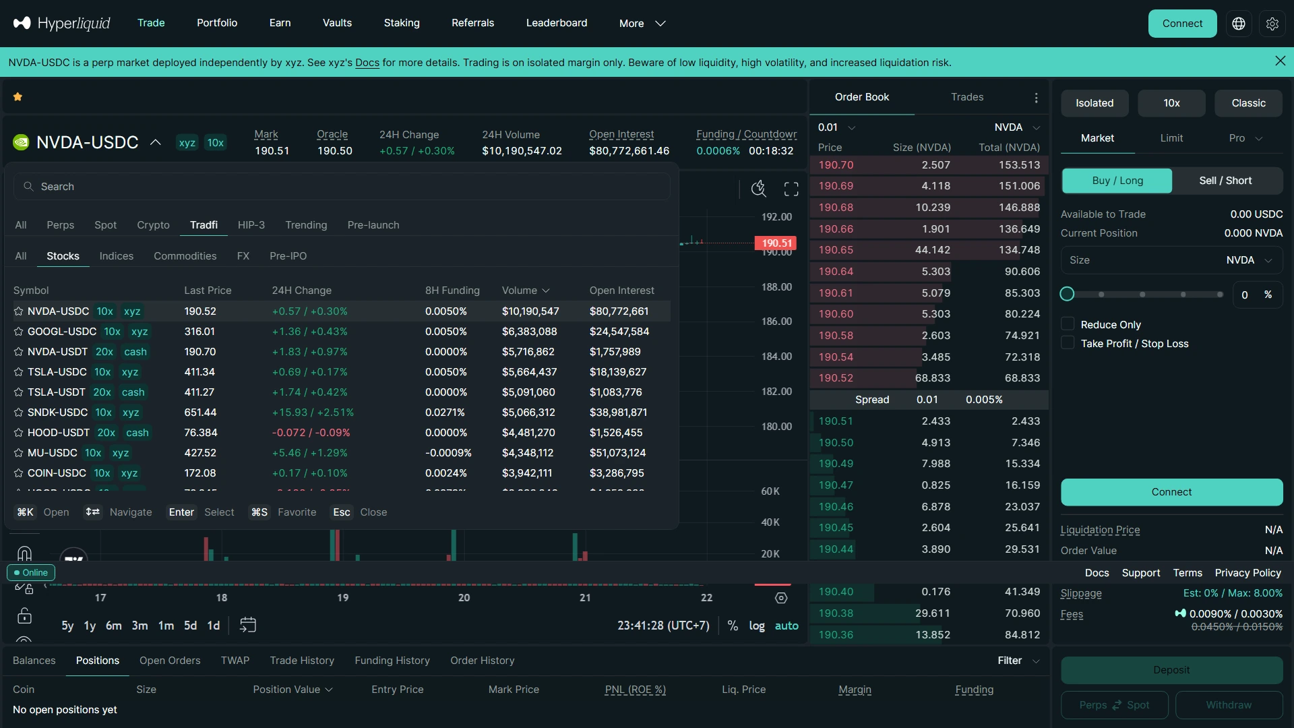Image resolution: width=1294 pixels, height=728 pixels.
Task: Favorite NVDA-USDC with its star toggle
Action: (x=18, y=311)
